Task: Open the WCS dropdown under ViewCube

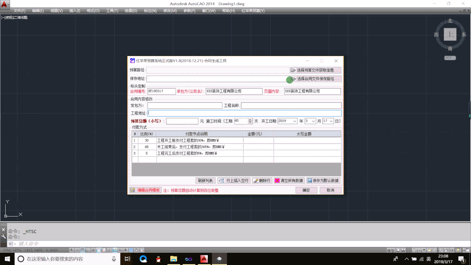Action: click(450, 58)
